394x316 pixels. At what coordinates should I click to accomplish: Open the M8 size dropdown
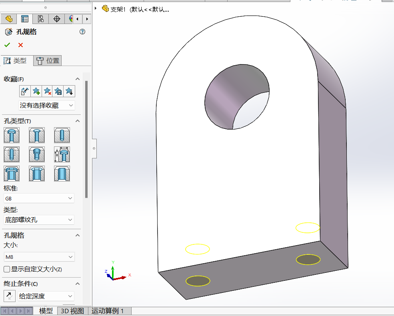coord(39,257)
